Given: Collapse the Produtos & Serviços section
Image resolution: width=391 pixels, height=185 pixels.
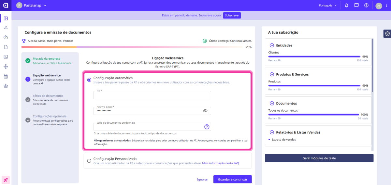Looking at the screenshot, I should (x=272, y=74).
